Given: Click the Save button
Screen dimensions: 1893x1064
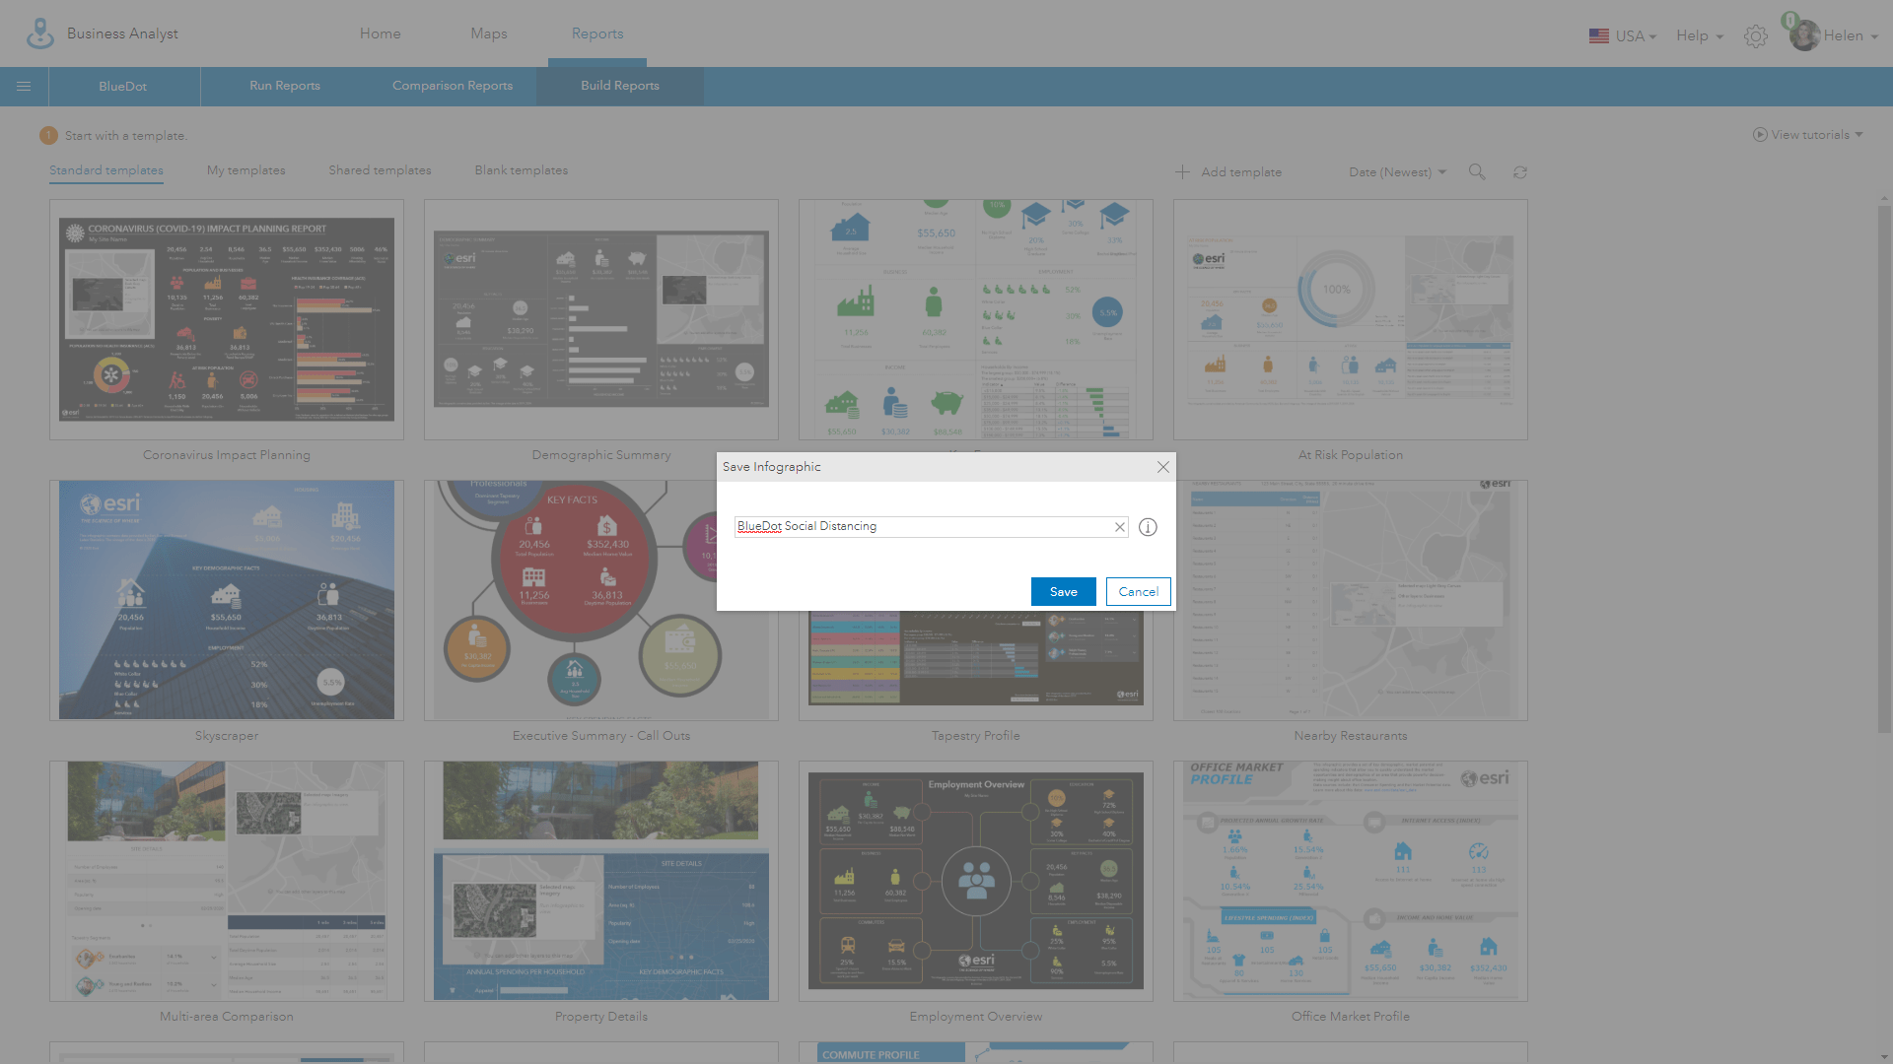Looking at the screenshot, I should click(x=1064, y=592).
